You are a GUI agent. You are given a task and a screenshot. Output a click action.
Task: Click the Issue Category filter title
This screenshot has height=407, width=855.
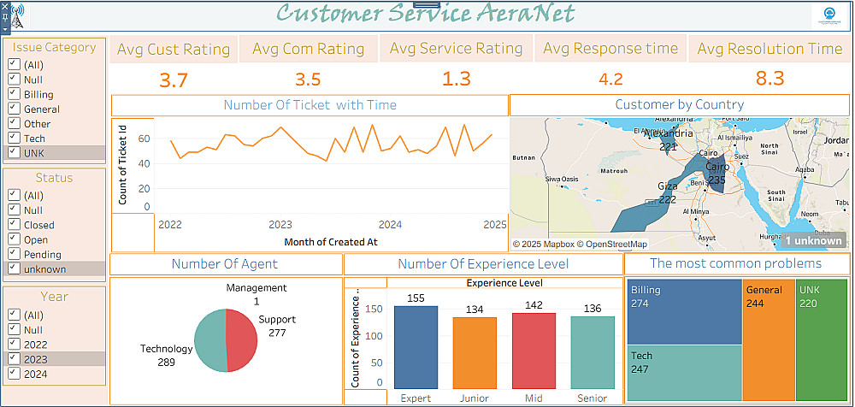coord(54,48)
